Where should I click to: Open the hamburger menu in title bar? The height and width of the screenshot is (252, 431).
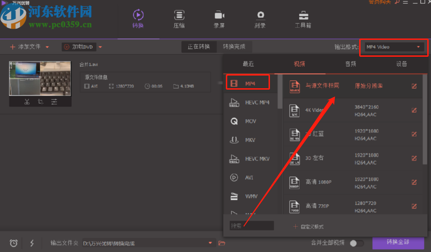406,2
